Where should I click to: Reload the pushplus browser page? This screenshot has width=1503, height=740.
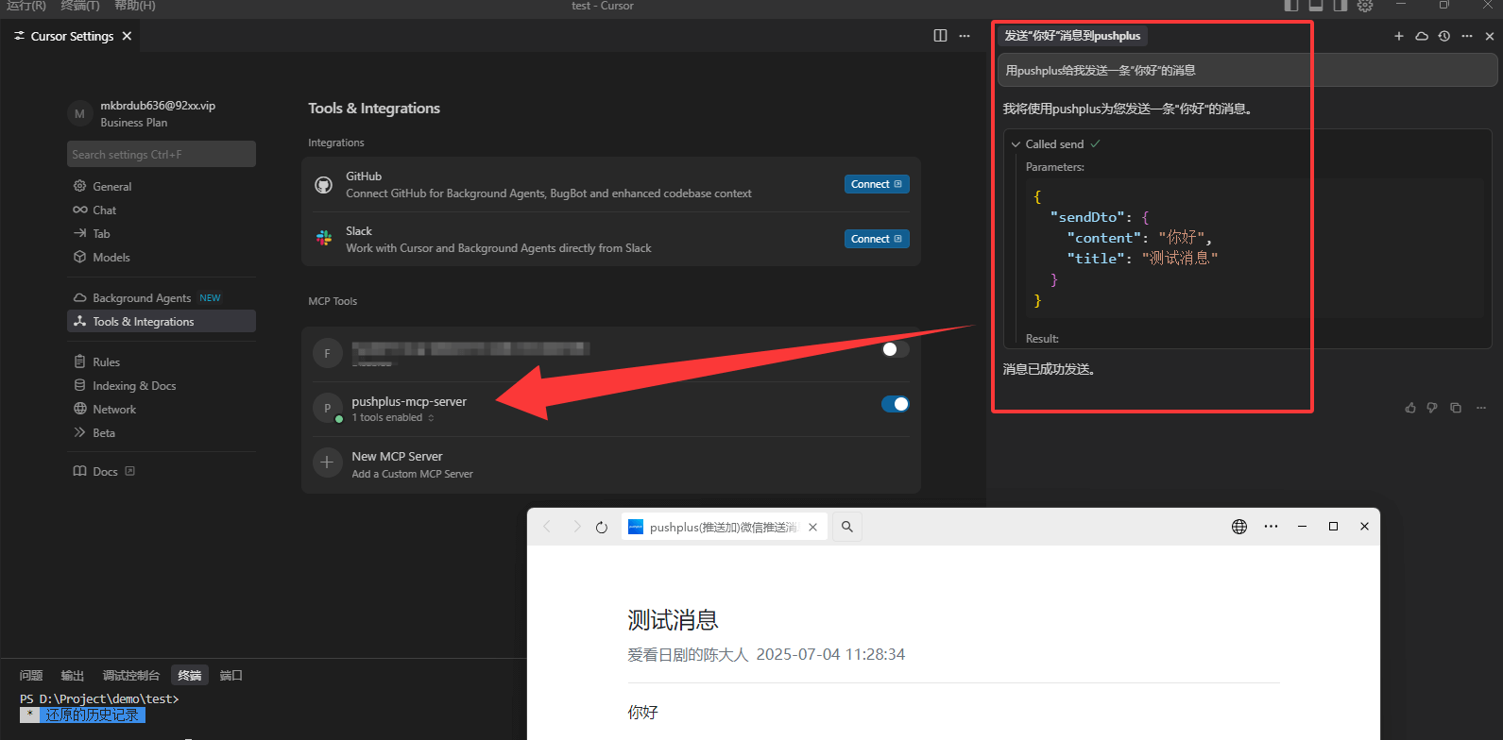click(602, 527)
